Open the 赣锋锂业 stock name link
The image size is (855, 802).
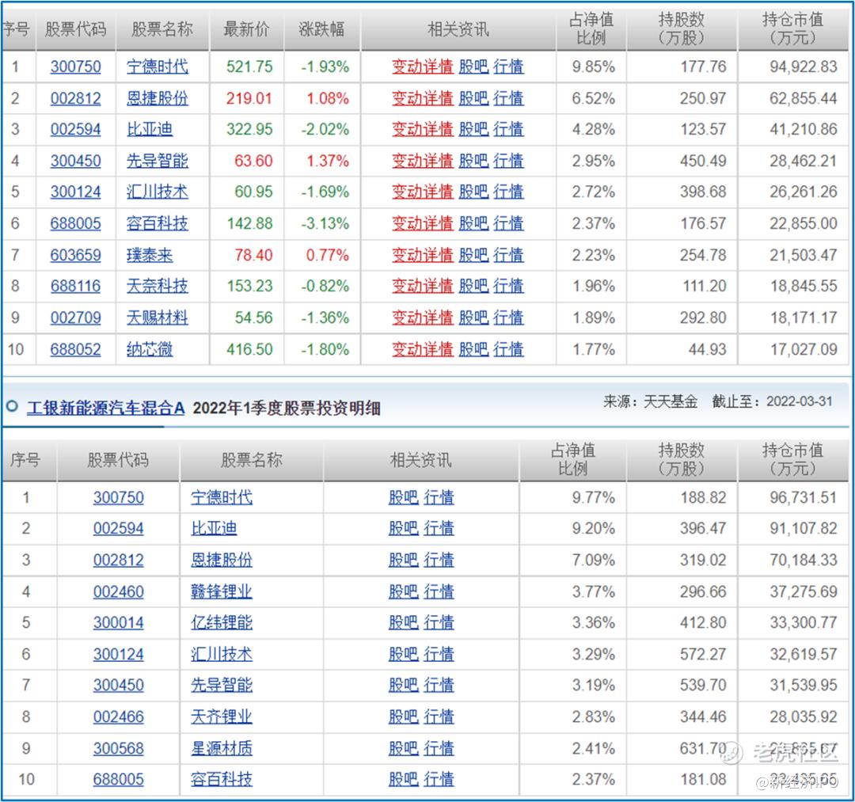(x=222, y=592)
